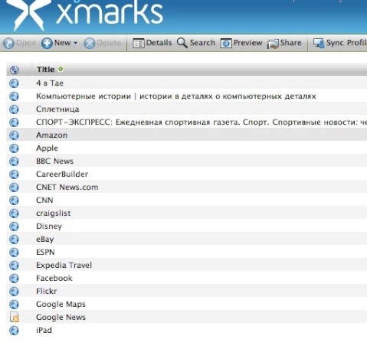367x359 pixels.
Task: Click the globe icon beside Disney
Action: [x=14, y=227]
